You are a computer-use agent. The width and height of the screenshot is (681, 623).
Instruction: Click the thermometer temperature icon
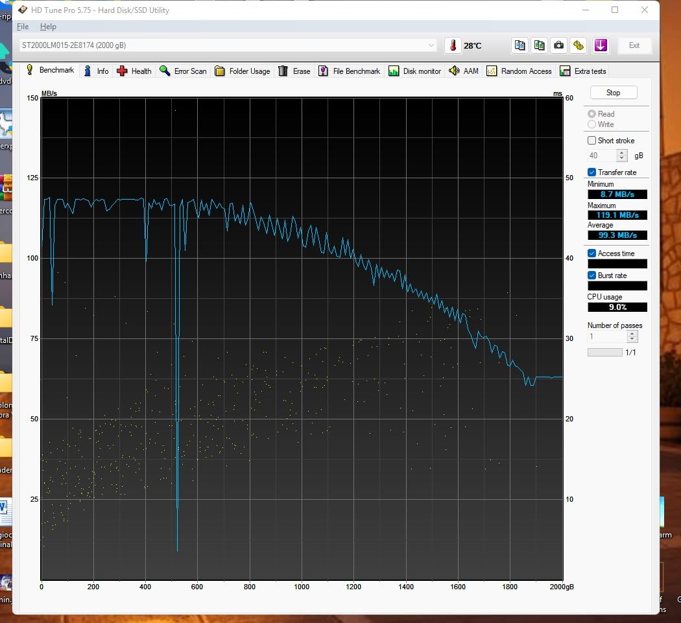453,45
